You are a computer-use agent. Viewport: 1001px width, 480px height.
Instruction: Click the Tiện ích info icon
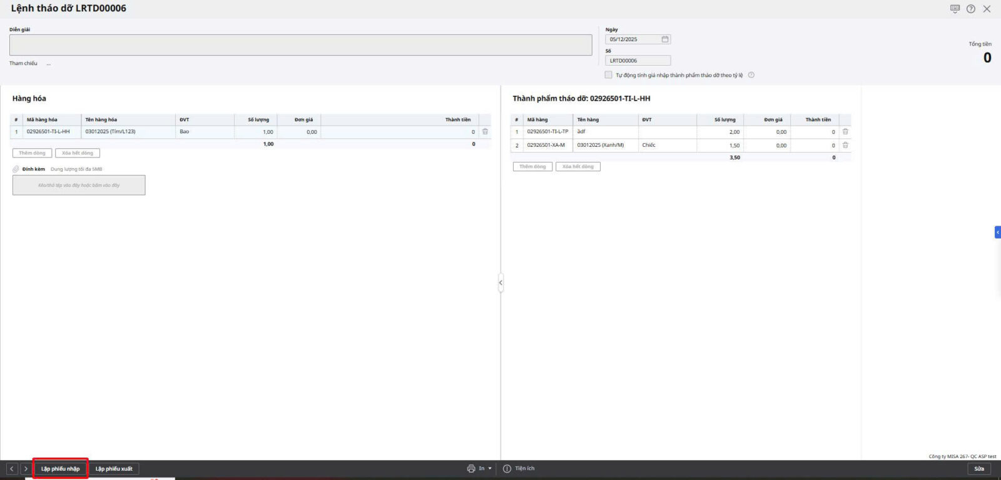coord(507,469)
